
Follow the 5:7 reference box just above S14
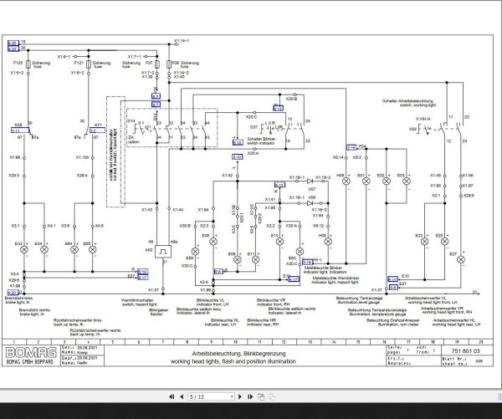point(156,104)
